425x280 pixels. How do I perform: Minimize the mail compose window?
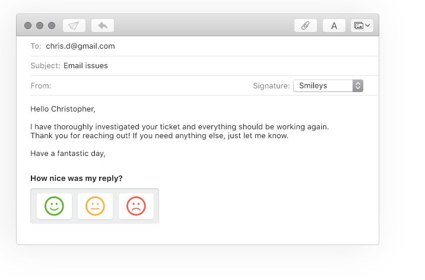point(40,26)
